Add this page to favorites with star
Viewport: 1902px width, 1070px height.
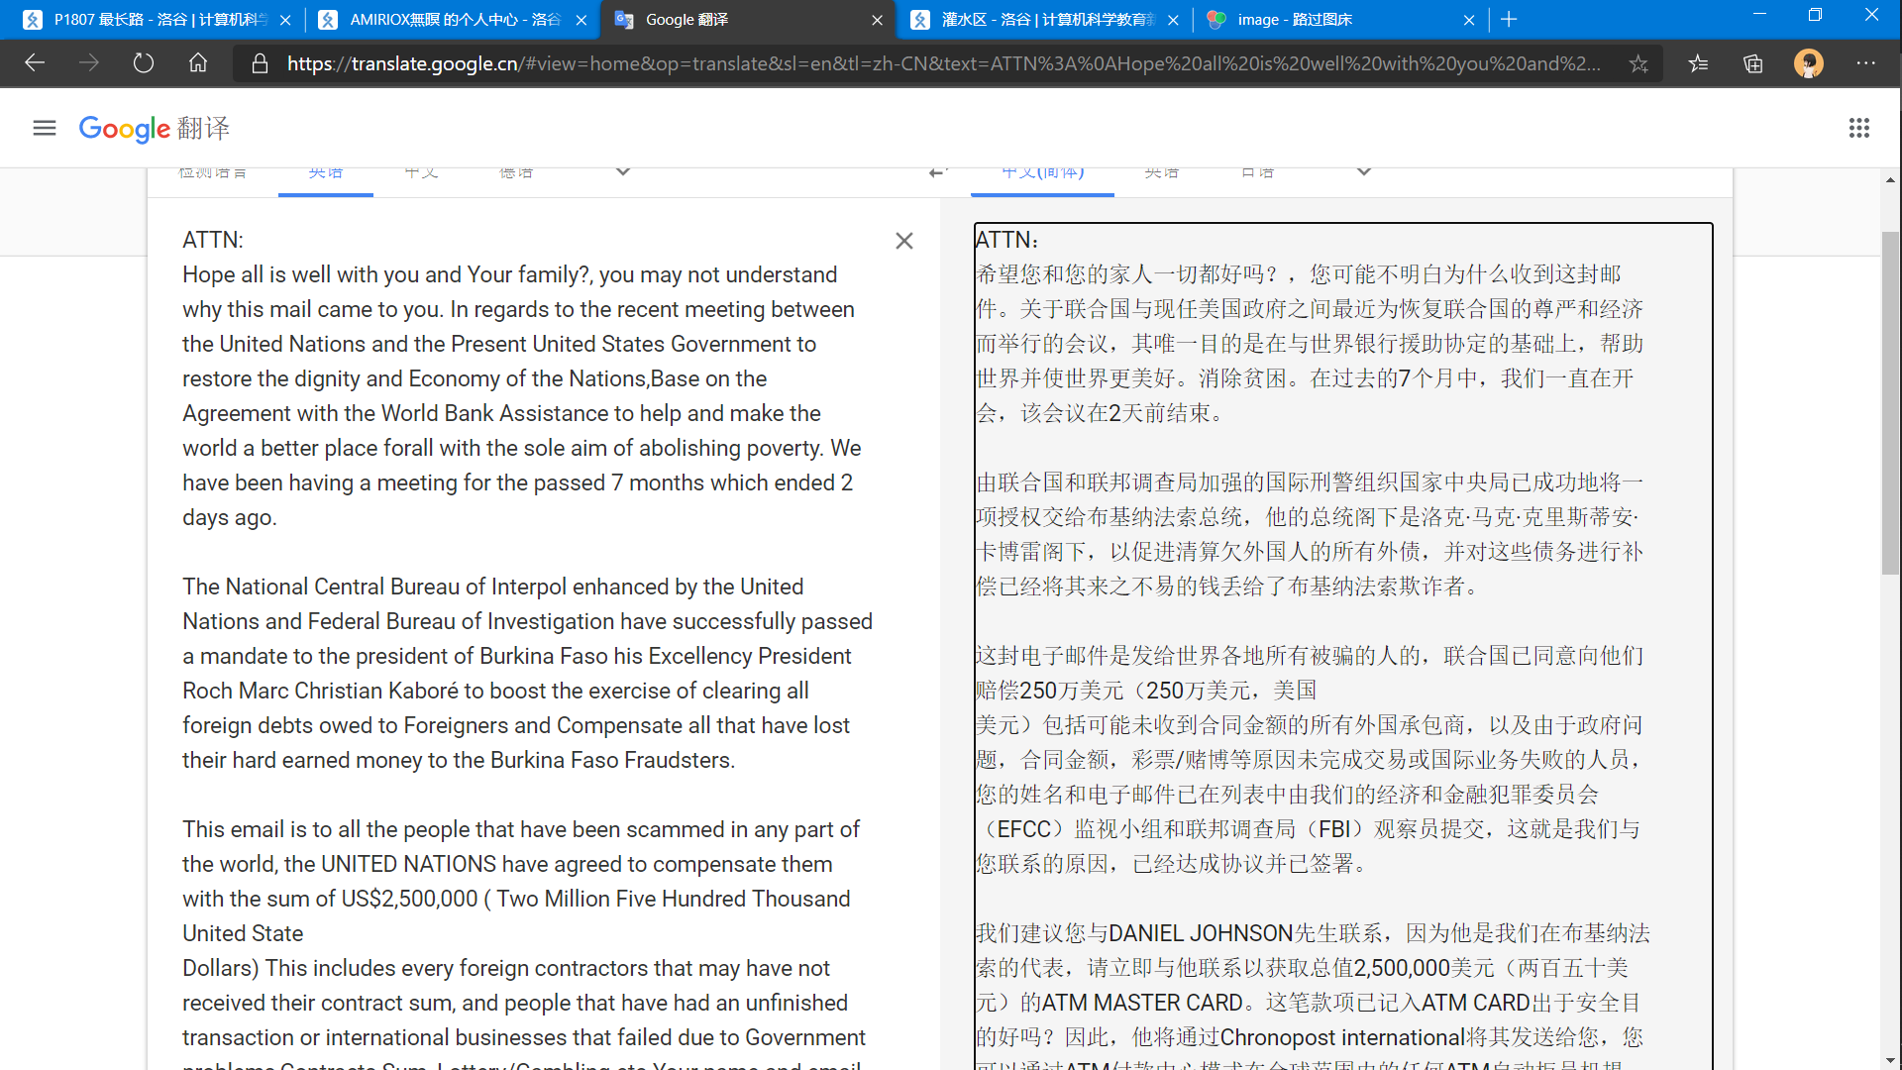(1638, 63)
